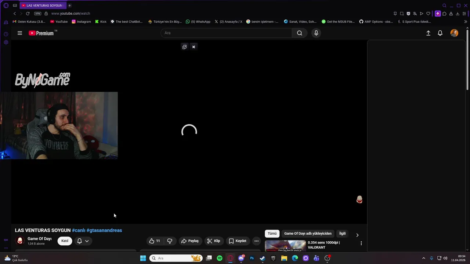The image size is (470, 264).
Task: Open notification bell dropdown beside Katıl
Action: 83,241
